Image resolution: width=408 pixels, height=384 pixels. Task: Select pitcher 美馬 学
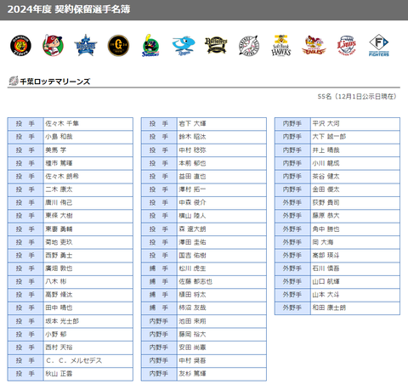coord(56,150)
